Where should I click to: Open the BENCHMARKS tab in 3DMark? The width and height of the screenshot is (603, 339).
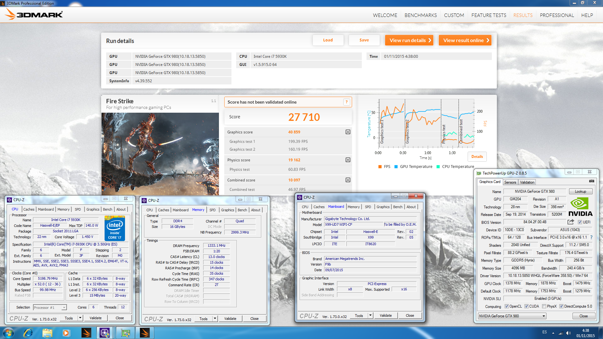(421, 15)
